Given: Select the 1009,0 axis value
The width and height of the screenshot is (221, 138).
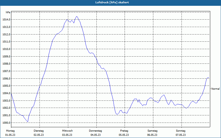Looking at the screenshot, I should pos(6,57).
